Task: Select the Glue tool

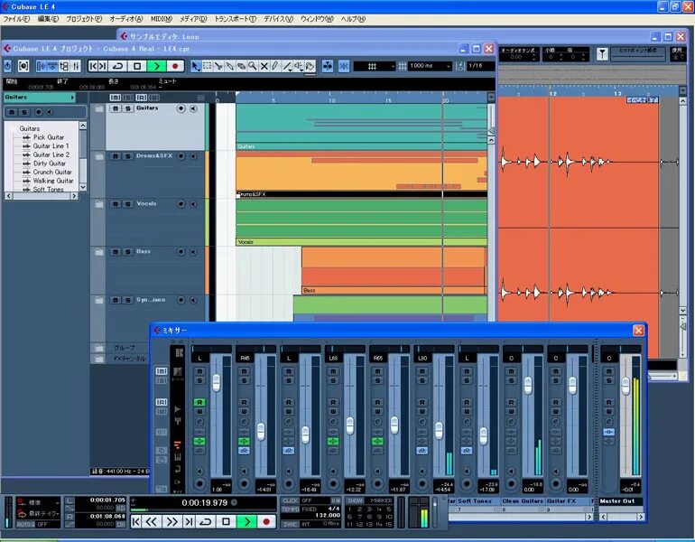Action: (229, 66)
